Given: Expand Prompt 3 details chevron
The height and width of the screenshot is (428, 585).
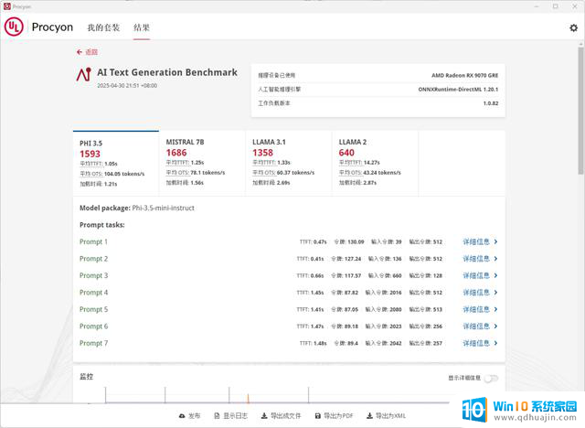Looking at the screenshot, I should pos(495,275).
